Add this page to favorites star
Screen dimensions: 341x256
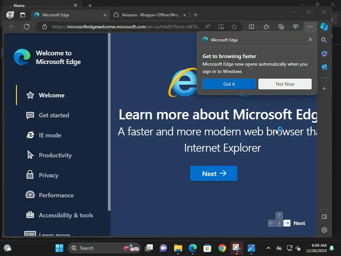pos(234,27)
